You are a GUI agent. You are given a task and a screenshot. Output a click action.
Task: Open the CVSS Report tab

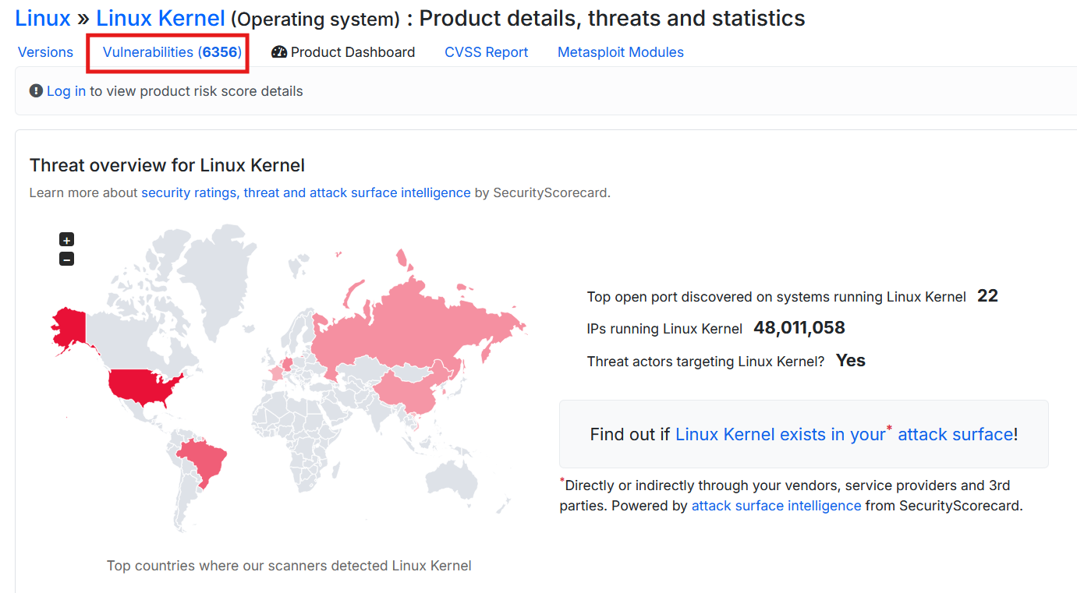[487, 52]
